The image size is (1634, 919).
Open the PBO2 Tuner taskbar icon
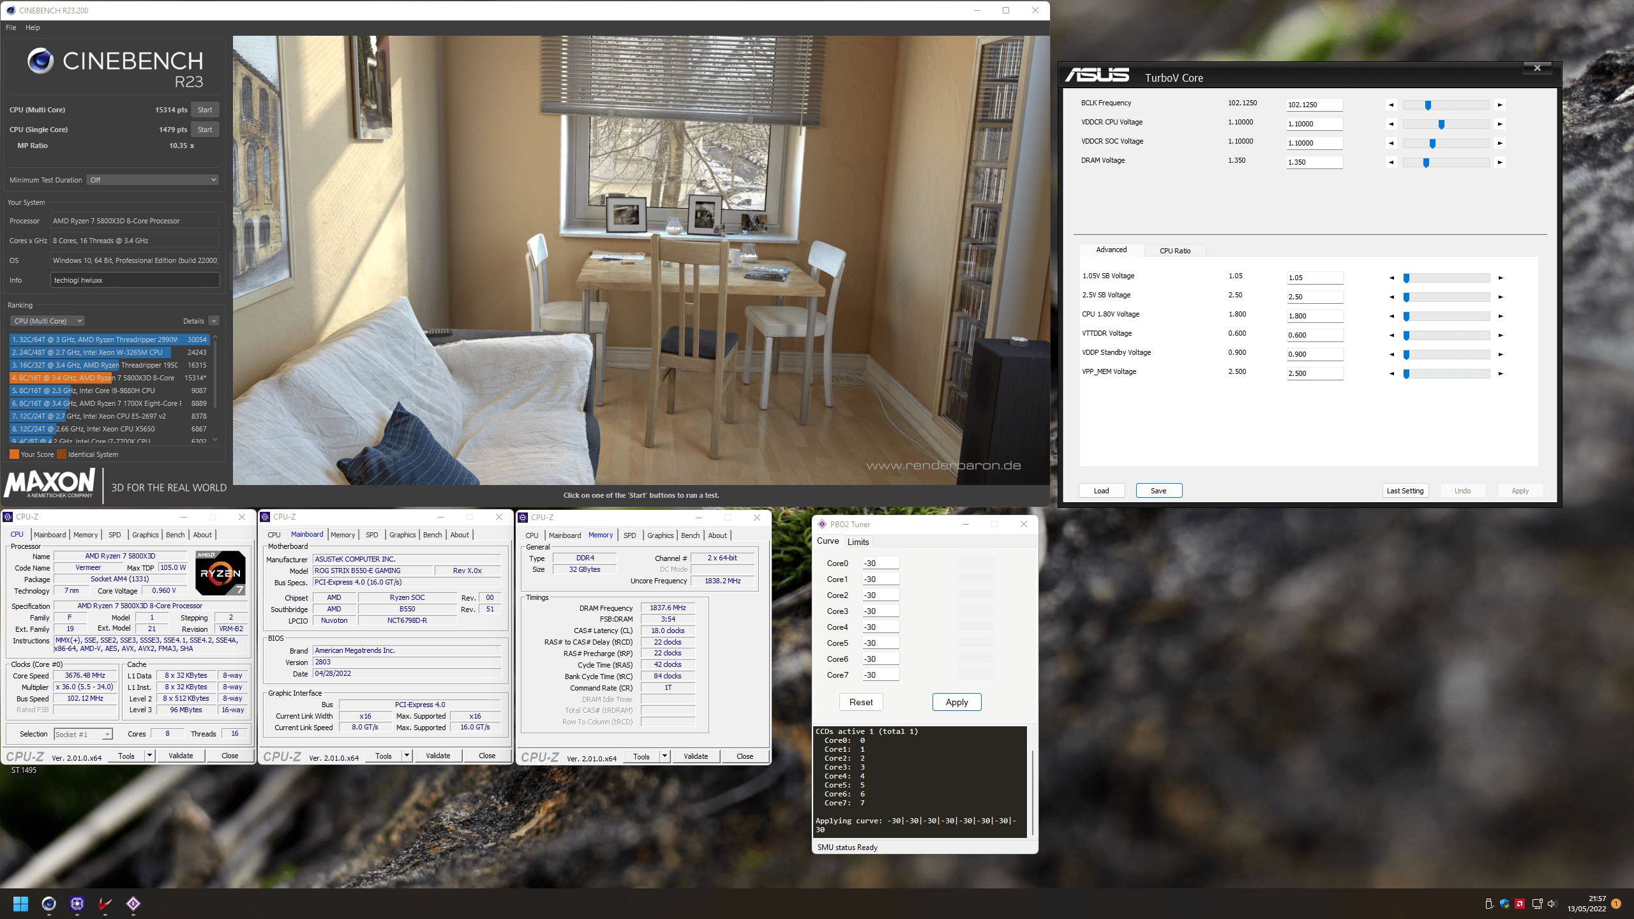point(133,904)
